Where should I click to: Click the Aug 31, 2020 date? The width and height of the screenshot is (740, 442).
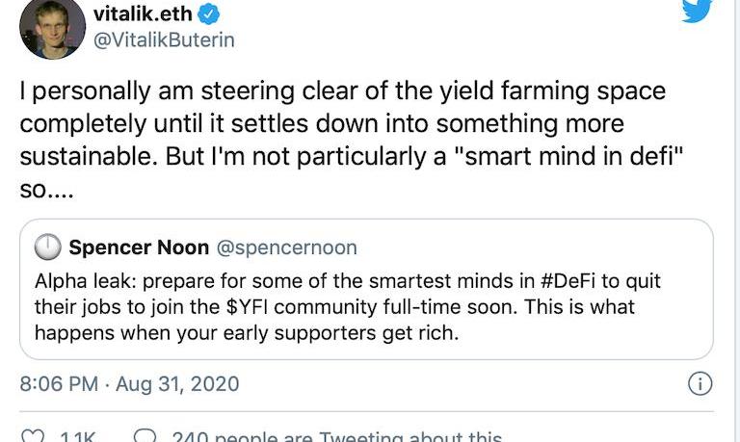(x=178, y=384)
